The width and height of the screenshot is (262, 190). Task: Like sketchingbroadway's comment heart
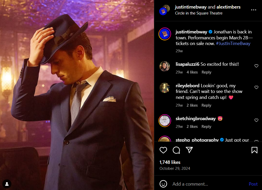click(256, 120)
